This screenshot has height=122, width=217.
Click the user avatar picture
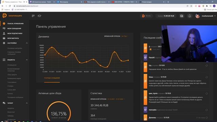tap(197, 16)
